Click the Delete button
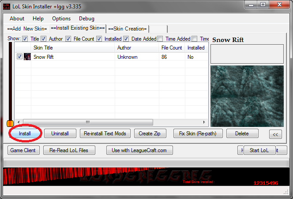 click(x=242, y=134)
